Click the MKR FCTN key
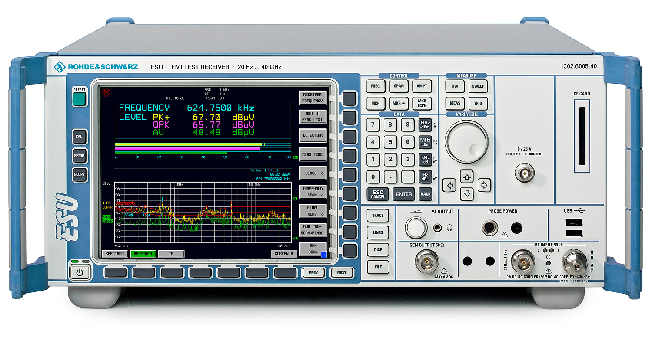 (x=422, y=104)
